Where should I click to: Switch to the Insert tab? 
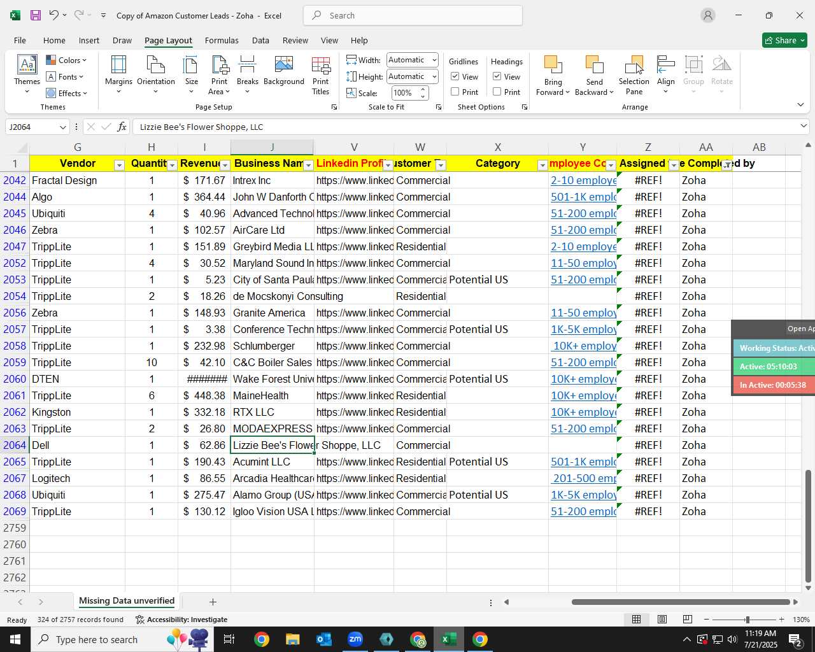pos(89,40)
